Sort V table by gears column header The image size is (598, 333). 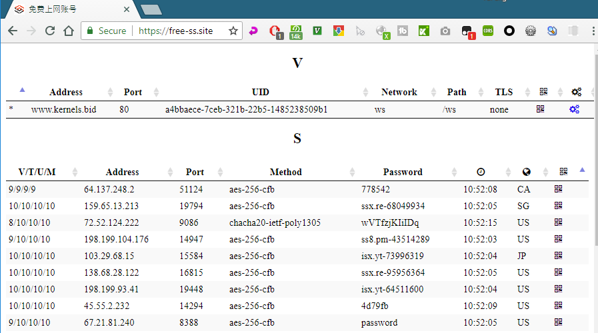point(576,92)
